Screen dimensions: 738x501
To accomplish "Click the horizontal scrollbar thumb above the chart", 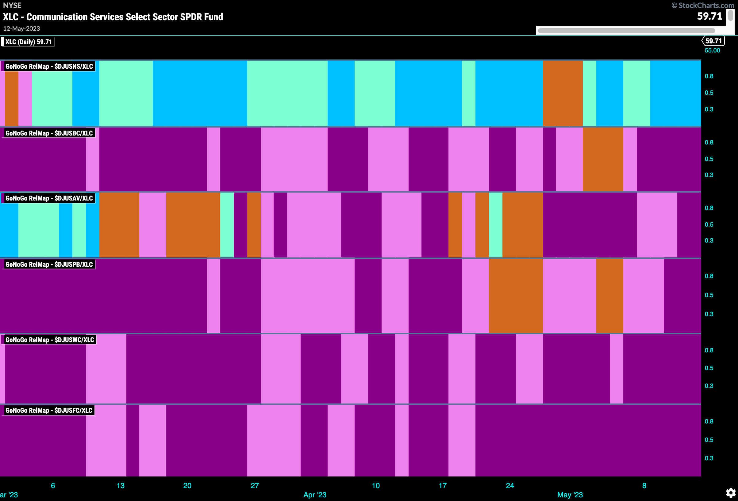I will pyautogui.click(x=626, y=31).
